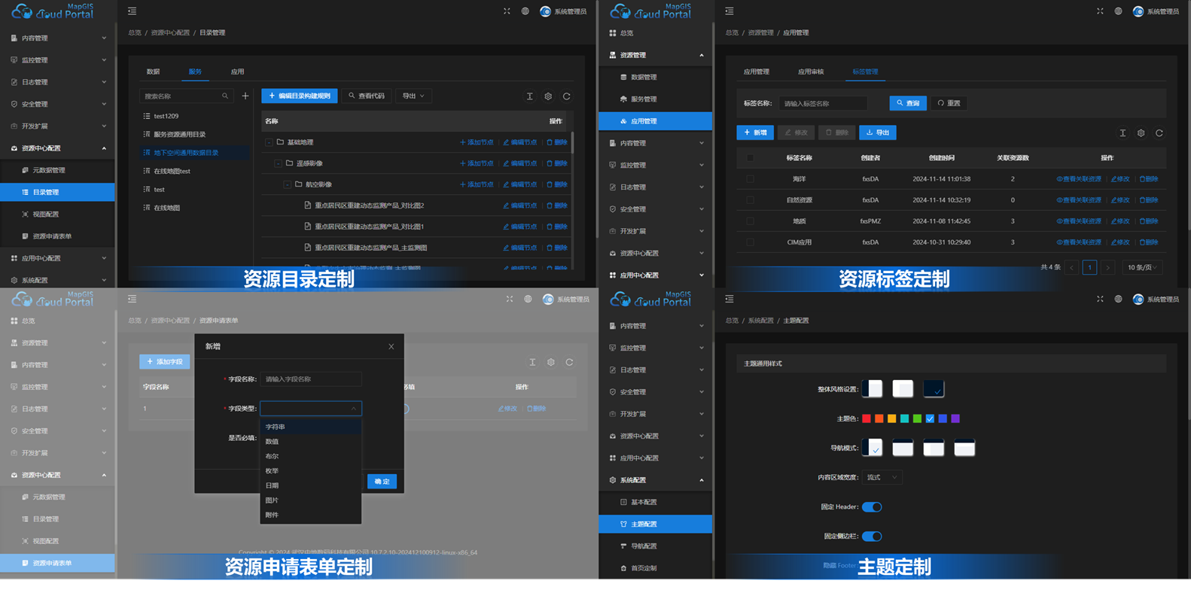Collapse the 航空影像 tree node
This screenshot has width=1191, height=602.
pyautogui.click(x=287, y=184)
